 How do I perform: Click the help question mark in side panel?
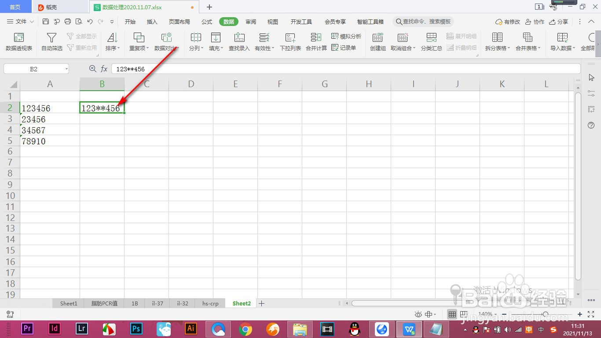click(591, 125)
